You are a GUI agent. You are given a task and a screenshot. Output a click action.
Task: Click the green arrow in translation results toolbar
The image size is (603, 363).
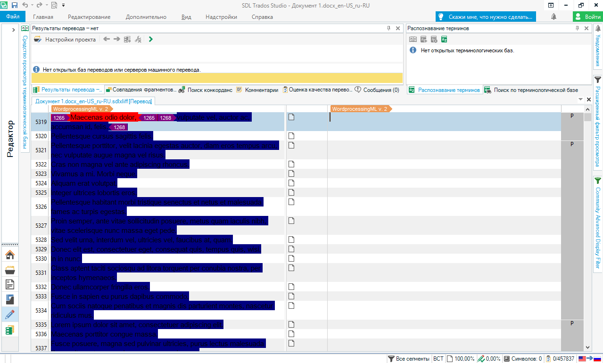pyautogui.click(x=150, y=40)
